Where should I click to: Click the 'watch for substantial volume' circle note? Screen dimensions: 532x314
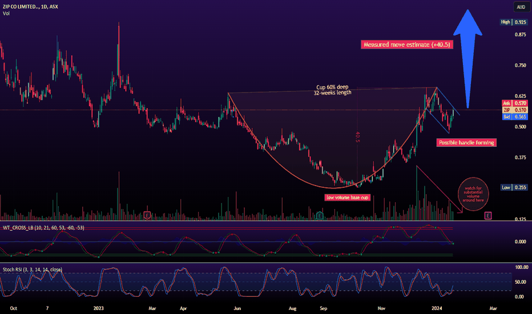[x=473, y=194]
